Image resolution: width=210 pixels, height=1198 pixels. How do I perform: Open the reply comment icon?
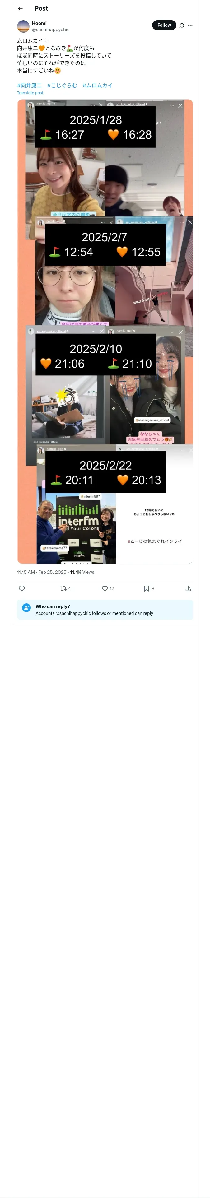coord(21,588)
